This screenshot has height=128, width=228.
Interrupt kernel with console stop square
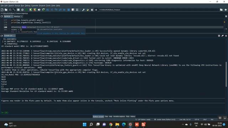[219, 36]
